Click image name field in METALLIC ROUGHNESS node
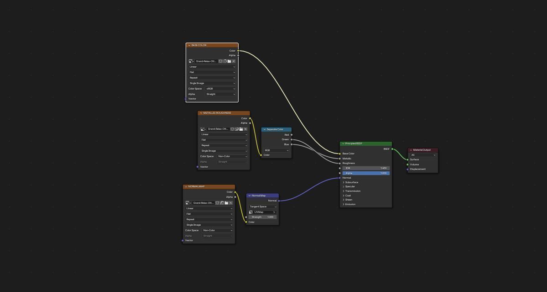This screenshot has width=547, height=292. coord(219,129)
